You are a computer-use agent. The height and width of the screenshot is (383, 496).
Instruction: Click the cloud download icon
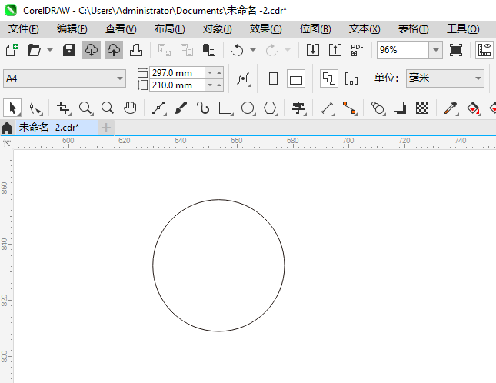[x=92, y=50]
